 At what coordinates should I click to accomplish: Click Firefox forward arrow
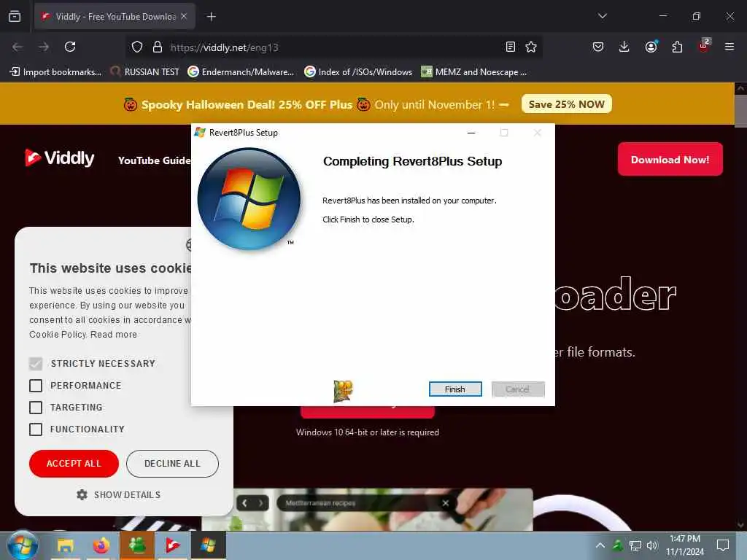[x=44, y=47]
